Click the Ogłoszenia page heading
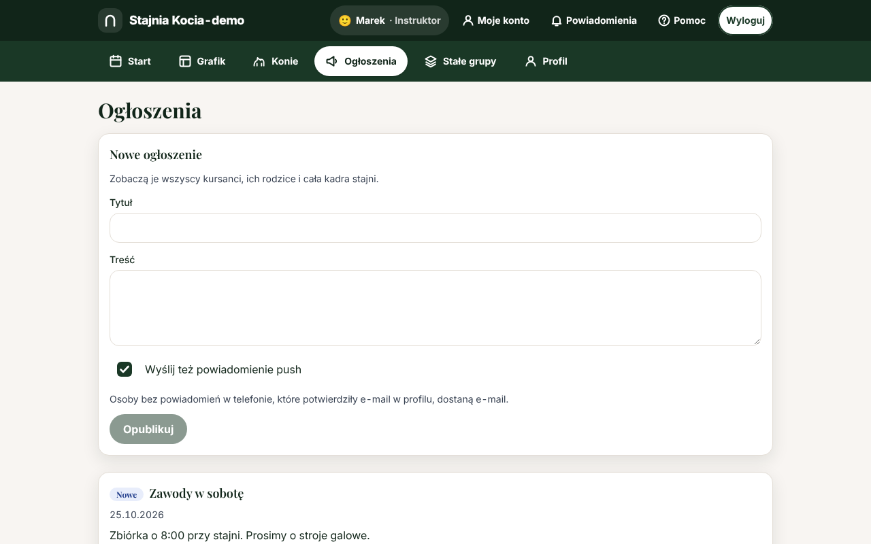871x544 pixels. 150,111
